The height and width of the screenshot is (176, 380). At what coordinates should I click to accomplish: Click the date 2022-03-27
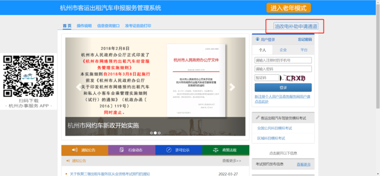(228, 174)
